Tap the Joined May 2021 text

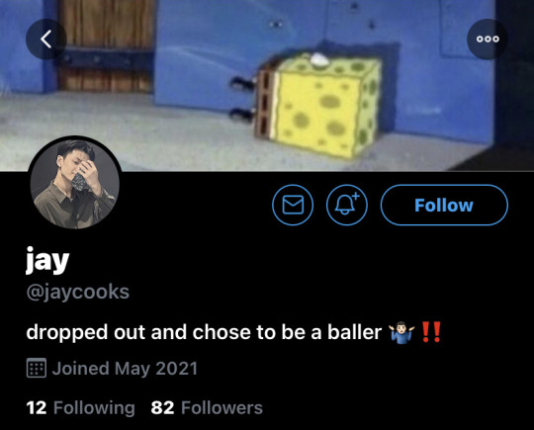point(125,369)
